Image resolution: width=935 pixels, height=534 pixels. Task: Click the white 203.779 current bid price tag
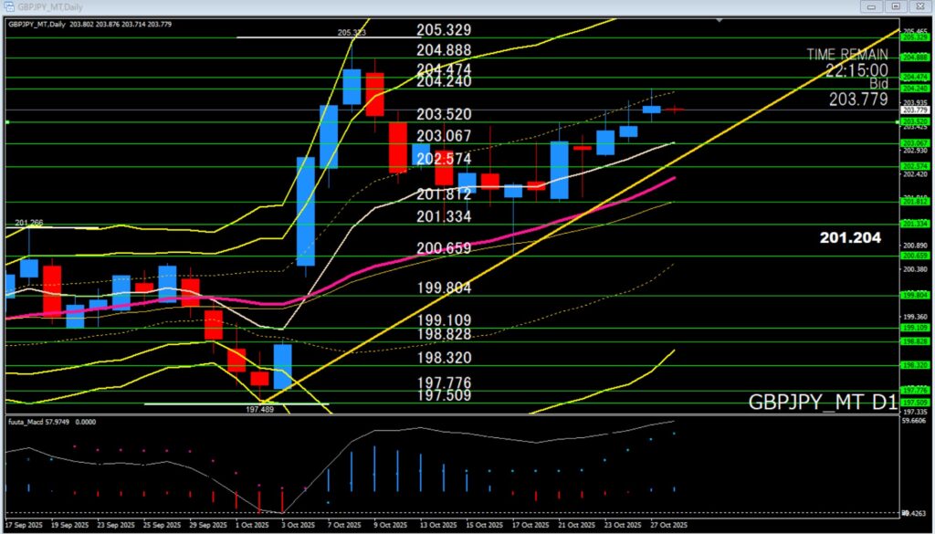(x=914, y=110)
